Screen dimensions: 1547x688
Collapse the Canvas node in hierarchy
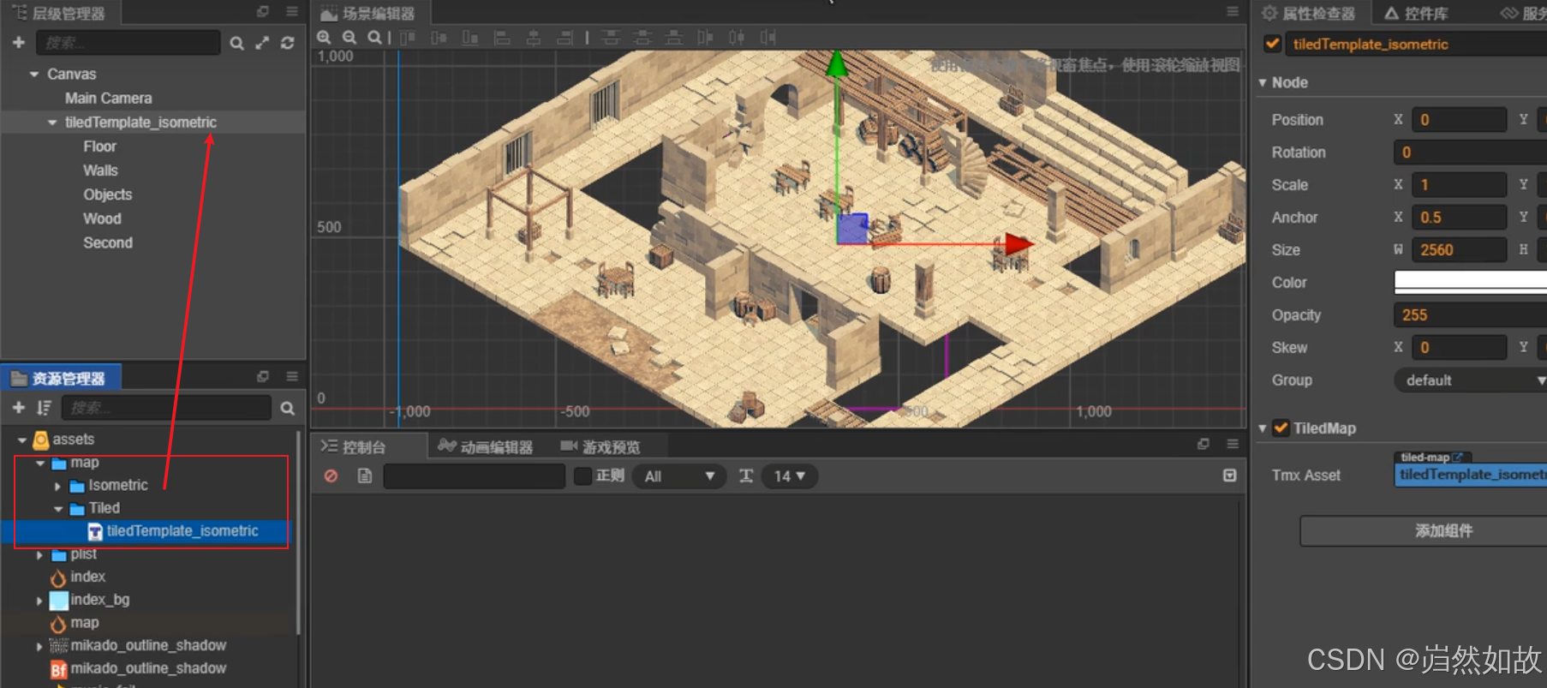(x=34, y=75)
